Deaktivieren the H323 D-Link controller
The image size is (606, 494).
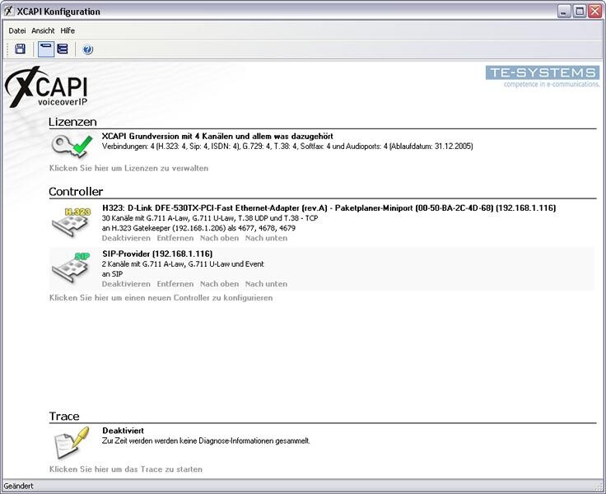(126, 238)
